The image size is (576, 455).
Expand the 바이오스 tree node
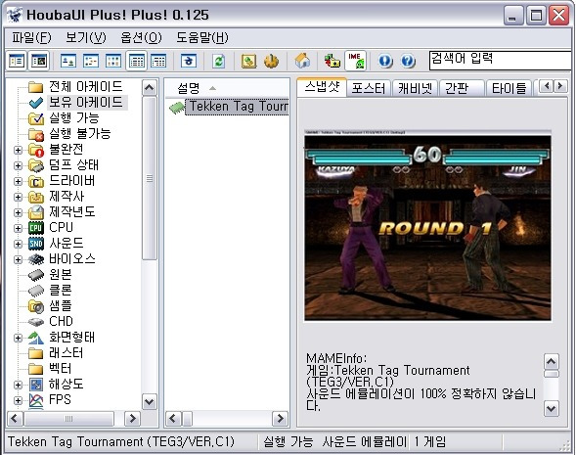pos(18,259)
